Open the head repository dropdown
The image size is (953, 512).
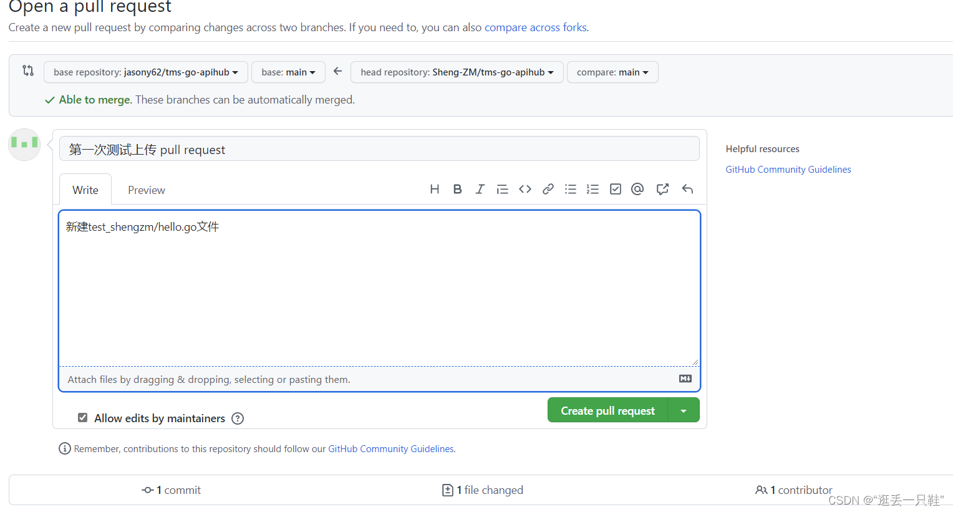457,72
